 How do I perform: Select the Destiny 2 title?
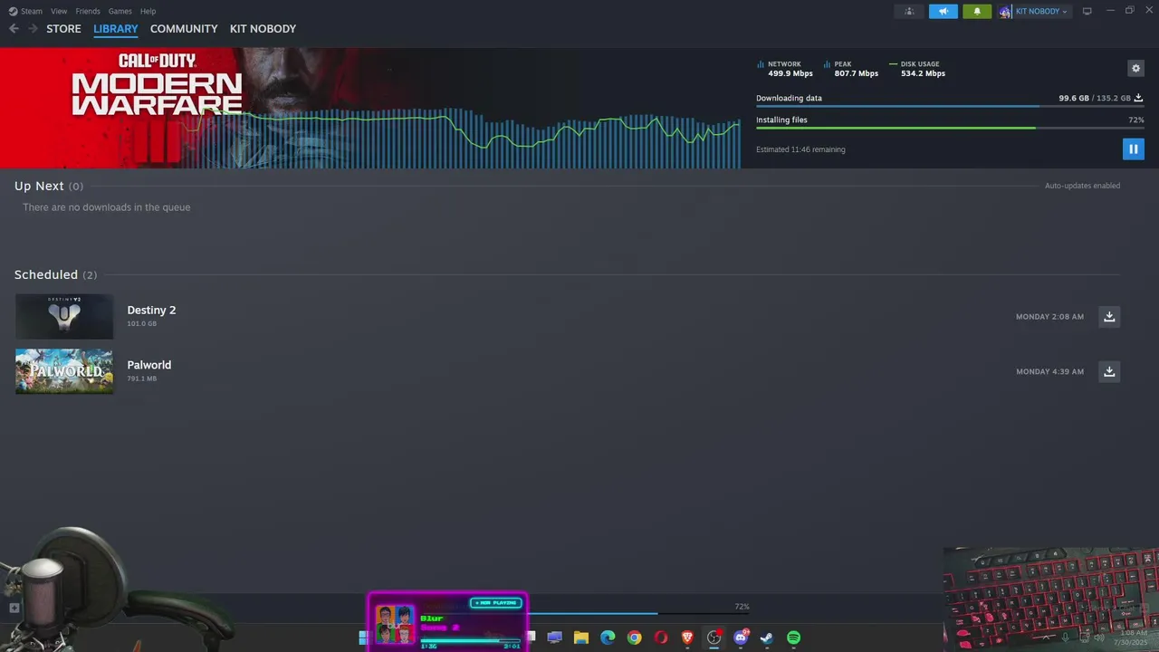pos(151,310)
